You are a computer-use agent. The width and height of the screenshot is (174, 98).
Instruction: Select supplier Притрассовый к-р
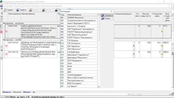coord(79,81)
